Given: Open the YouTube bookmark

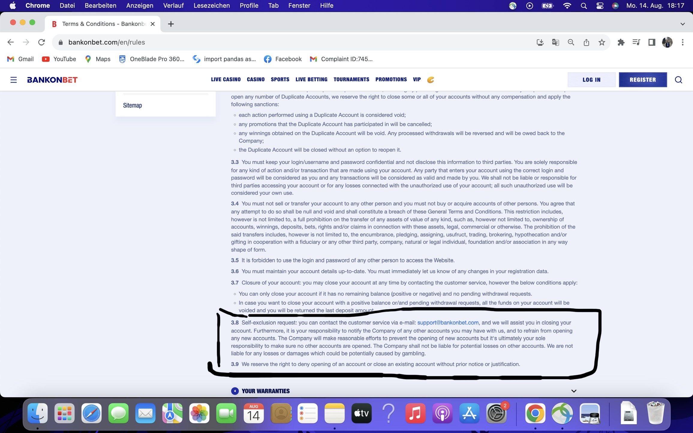Looking at the screenshot, I should pyautogui.click(x=59, y=59).
